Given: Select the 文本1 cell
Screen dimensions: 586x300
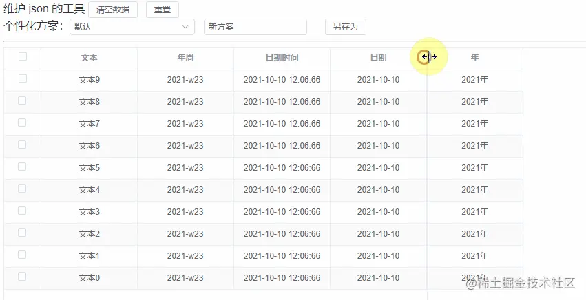Looking at the screenshot, I should [89, 256].
